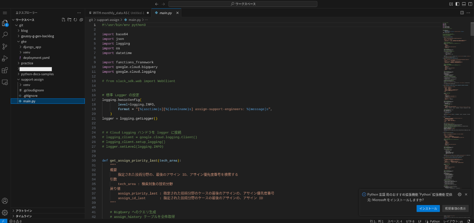The image size is (474, 223).
Task: Select main.py in the Explorer tree
Action: (x=47, y=101)
